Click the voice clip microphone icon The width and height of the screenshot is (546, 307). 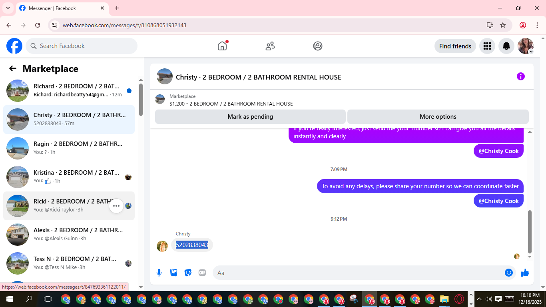click(x=159, y=273)
